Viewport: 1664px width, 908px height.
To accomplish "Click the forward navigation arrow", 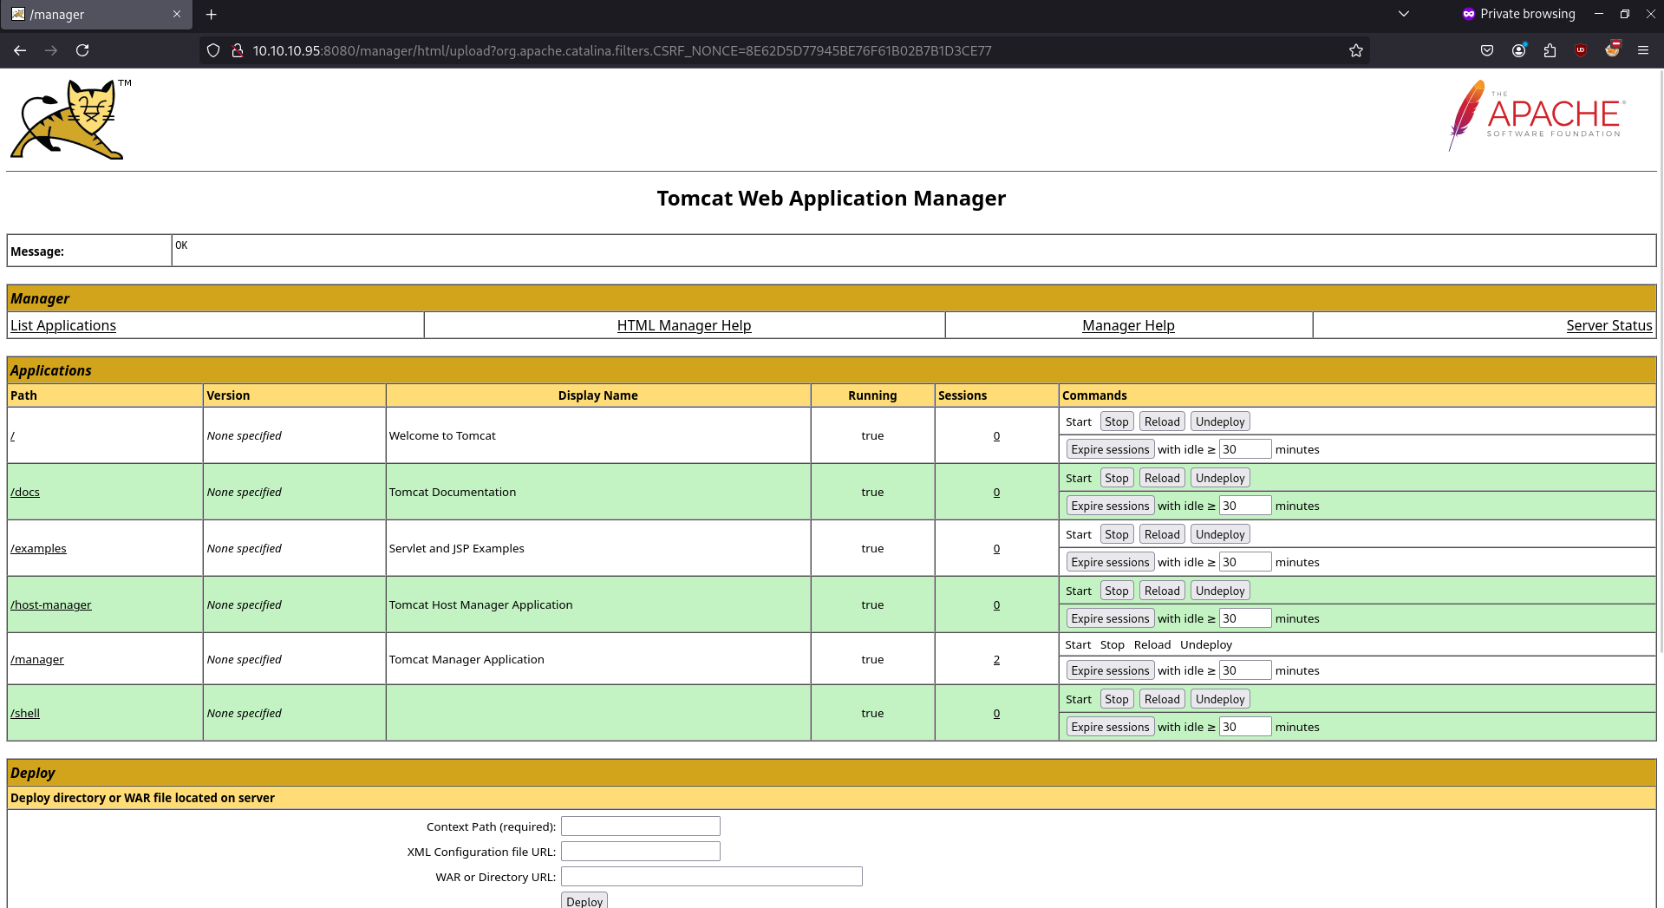I will point(51,50).
